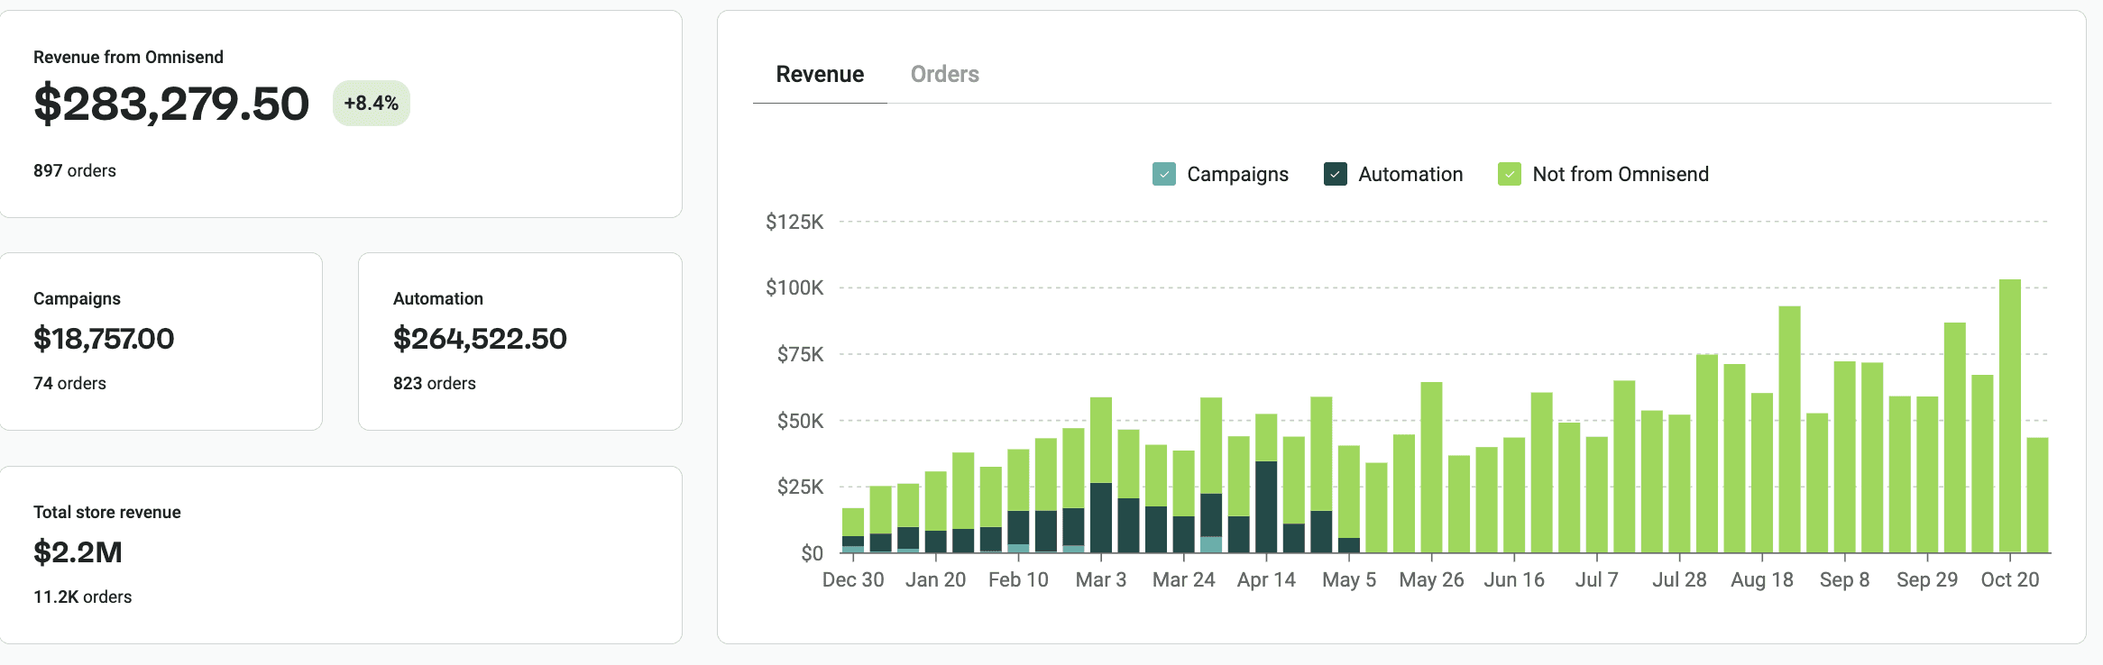Viewport: 2103px width, 665px height.
Task: Click the Mar 3 axis label
Action: (x=1101, y=579)
